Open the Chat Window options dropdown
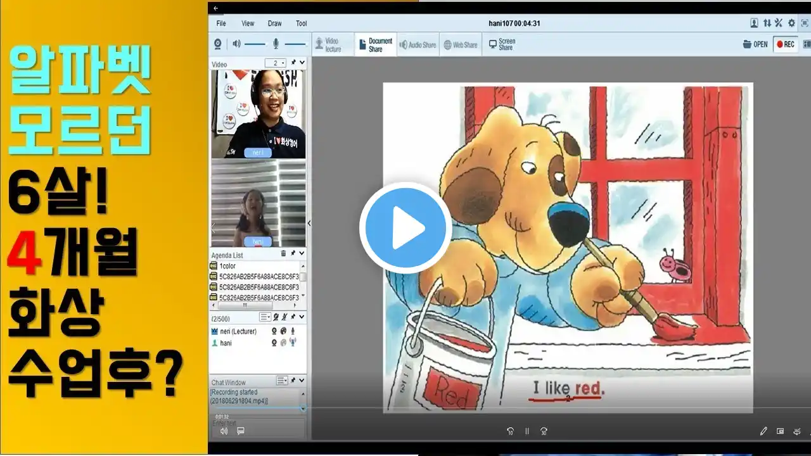 [x=282, y=381]
